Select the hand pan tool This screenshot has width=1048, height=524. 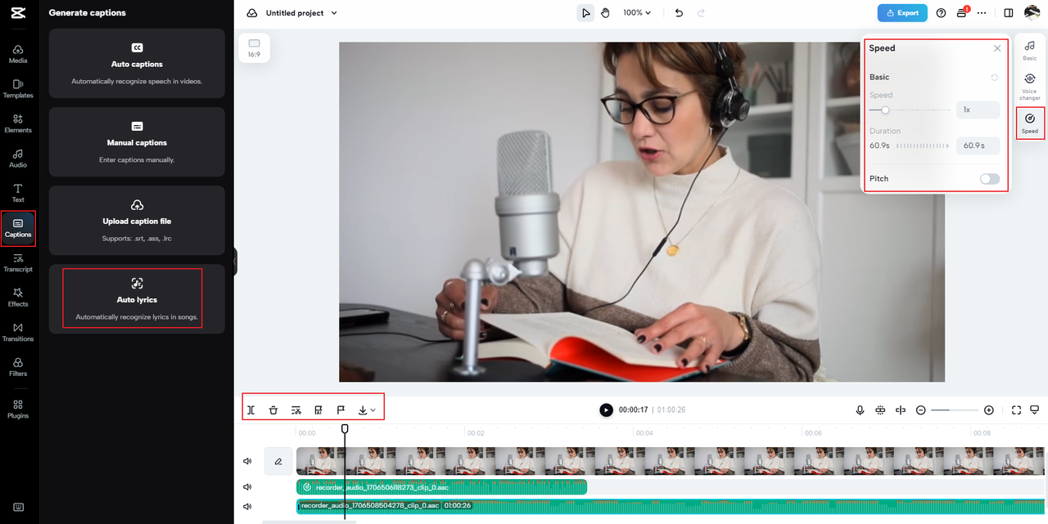606,13
